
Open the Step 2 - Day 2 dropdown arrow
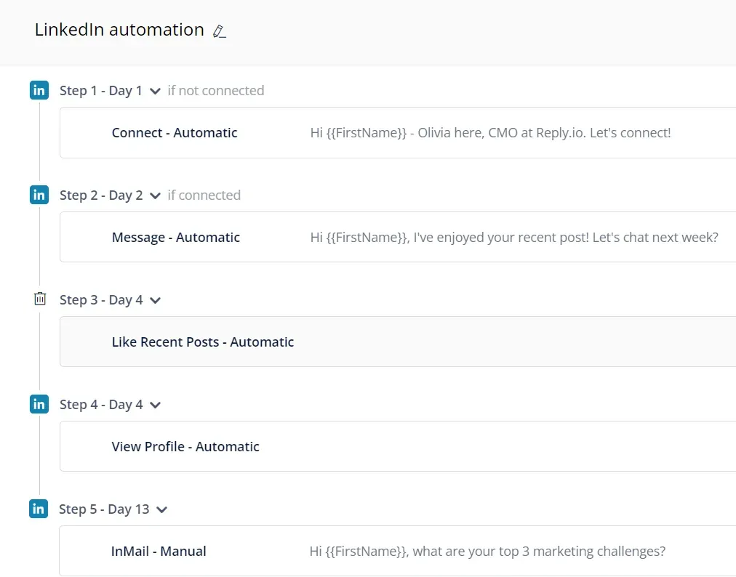155,196
